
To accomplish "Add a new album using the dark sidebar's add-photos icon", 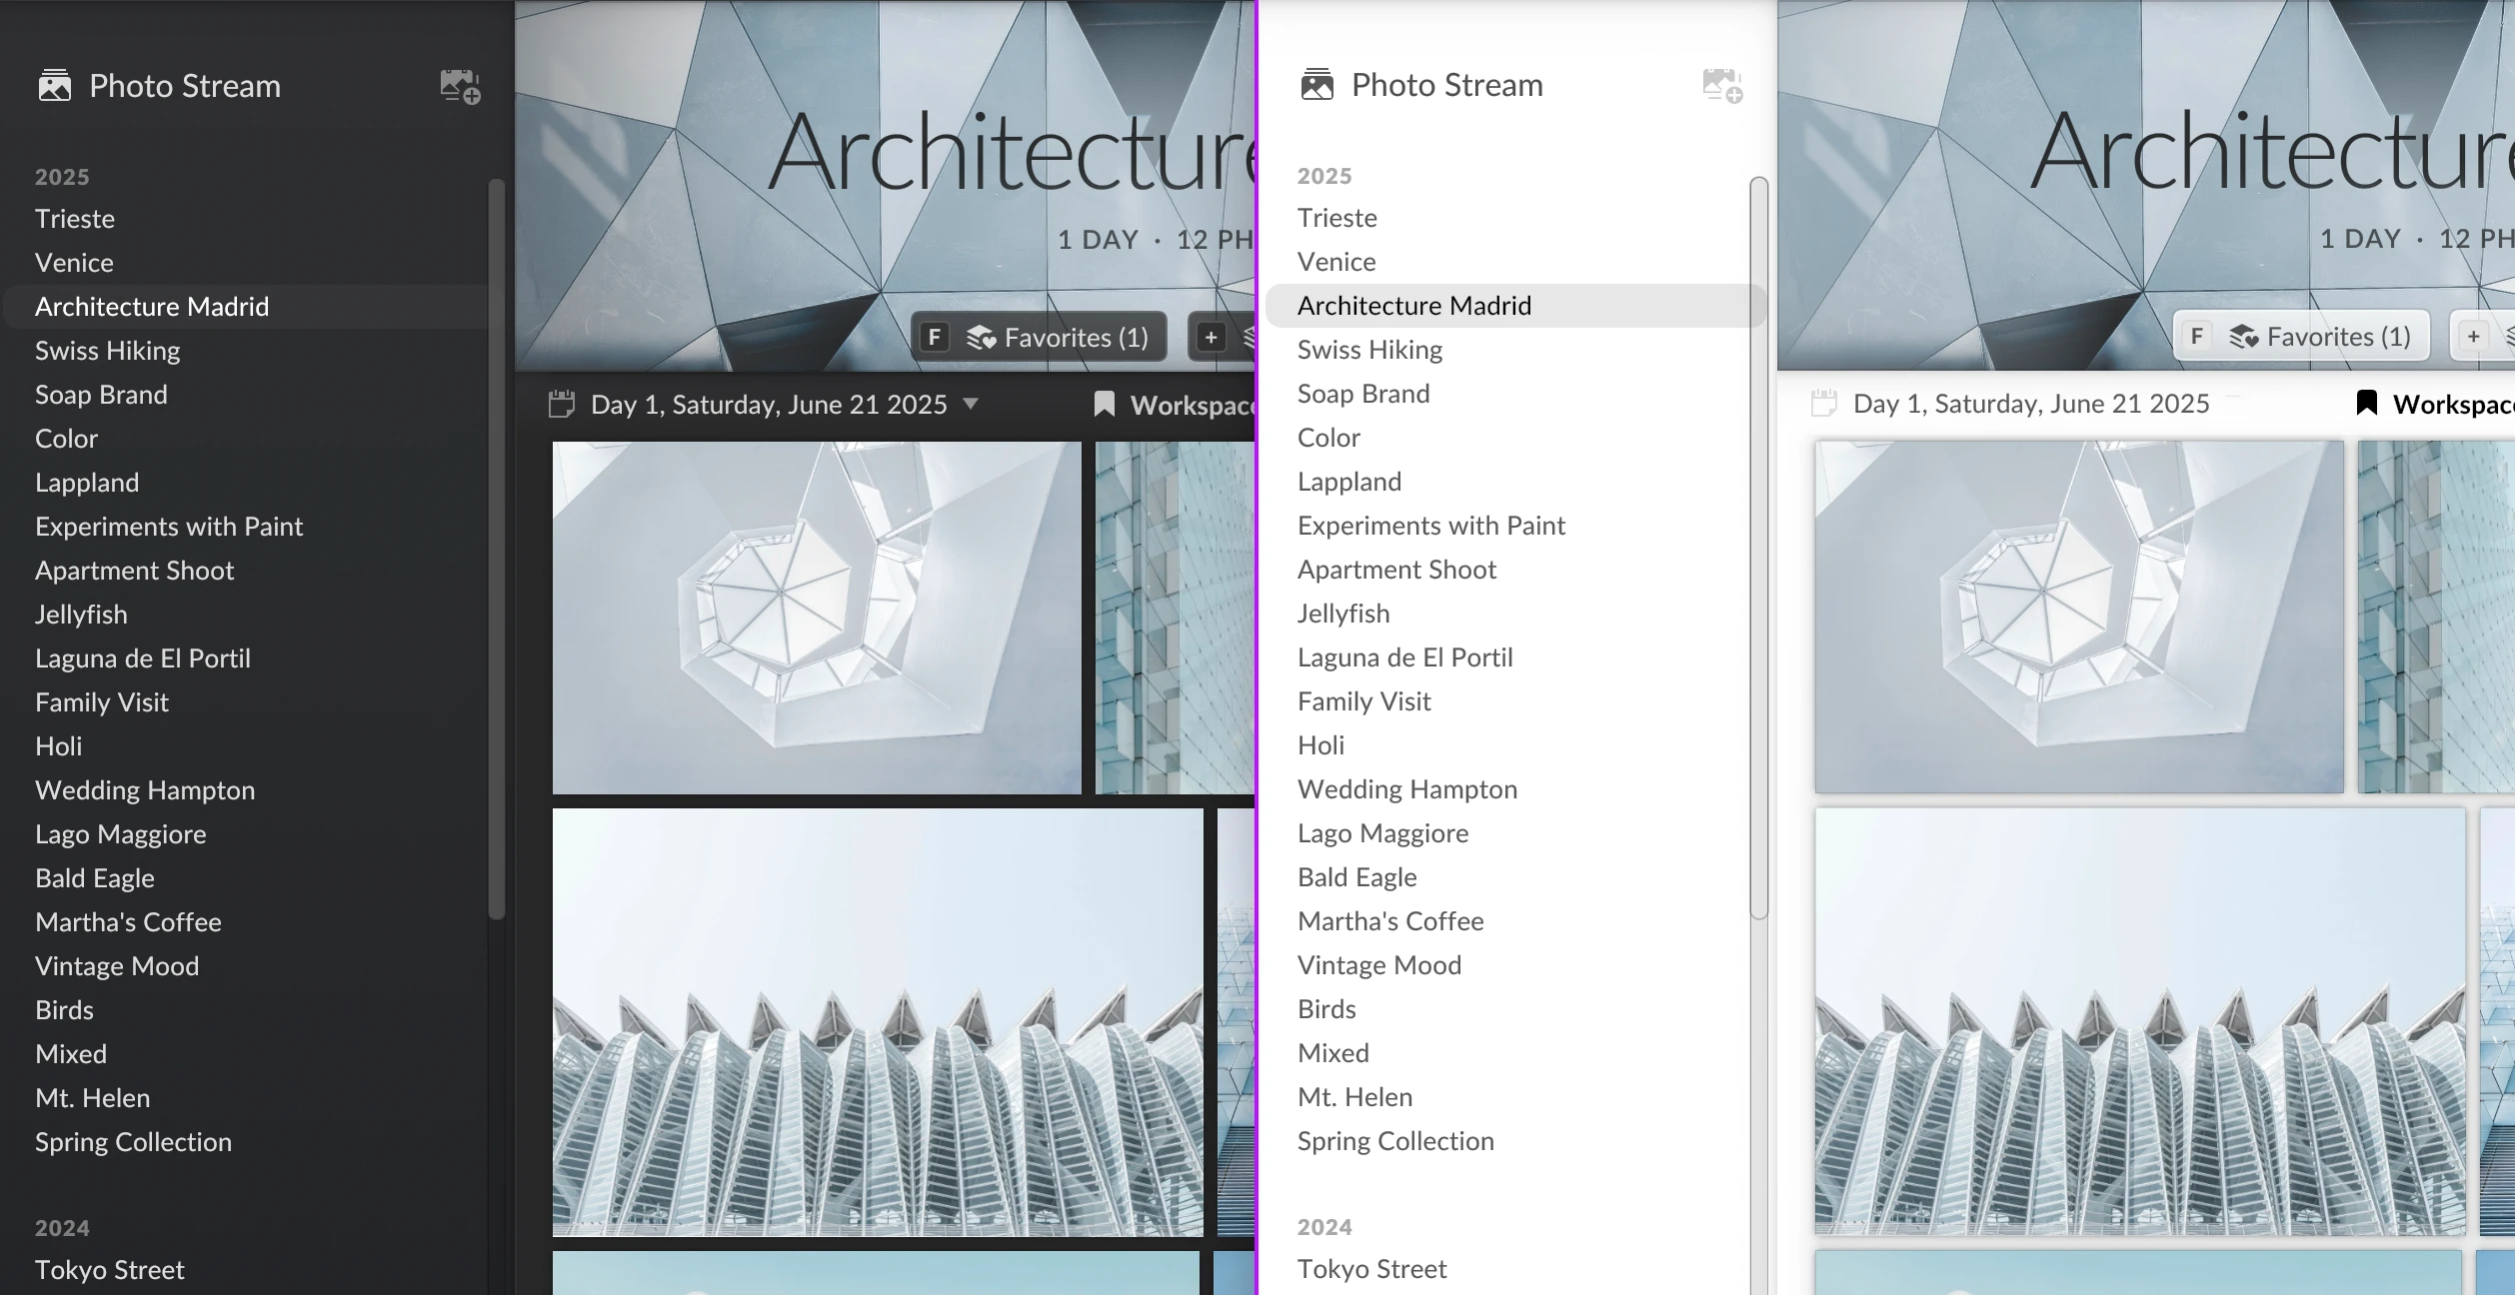I will pos(461,87).
